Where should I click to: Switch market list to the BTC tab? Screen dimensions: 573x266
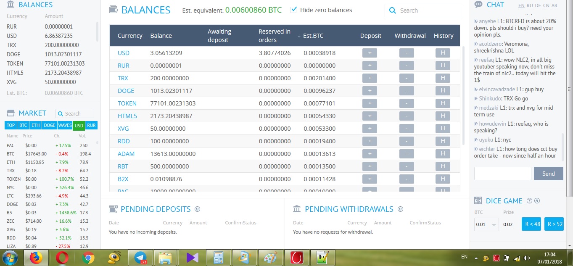point(23,125)
